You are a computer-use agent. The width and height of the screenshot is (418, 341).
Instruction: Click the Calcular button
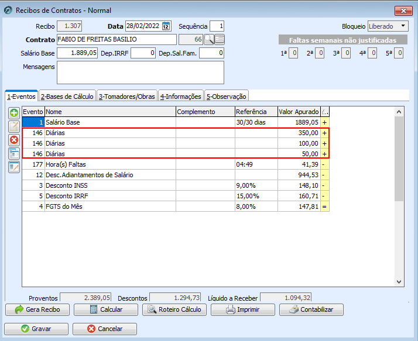(106, 309)
